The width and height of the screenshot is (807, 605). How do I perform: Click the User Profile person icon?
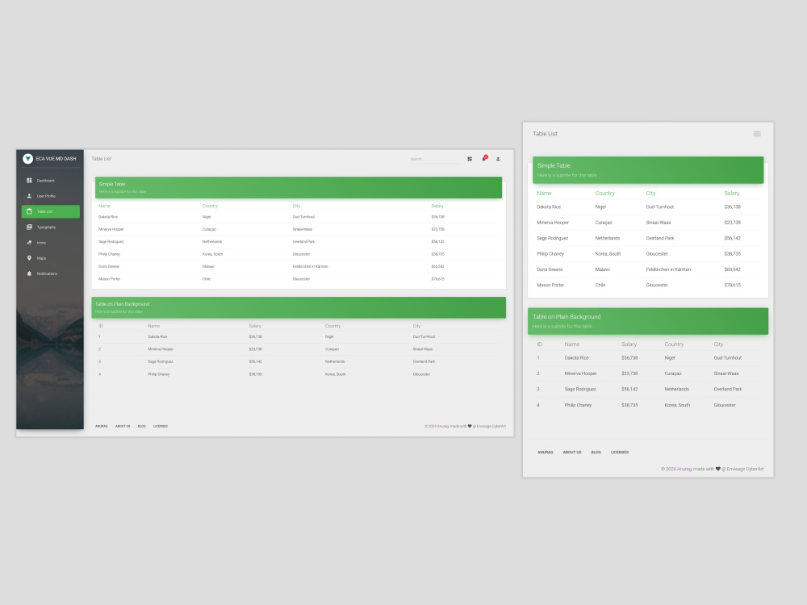coord(29,195)
